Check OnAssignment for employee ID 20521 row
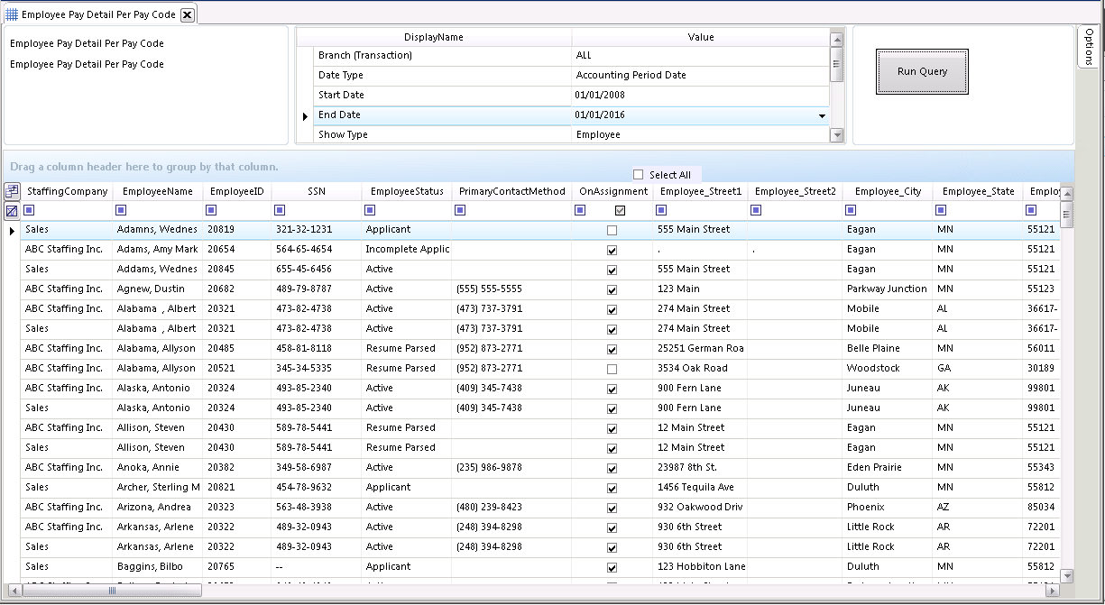Viewport: 1105px width, 605px height. tap(612, 370)
